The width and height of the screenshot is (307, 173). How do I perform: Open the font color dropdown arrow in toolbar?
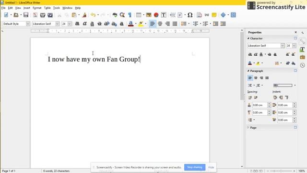[x=136, y=24]
